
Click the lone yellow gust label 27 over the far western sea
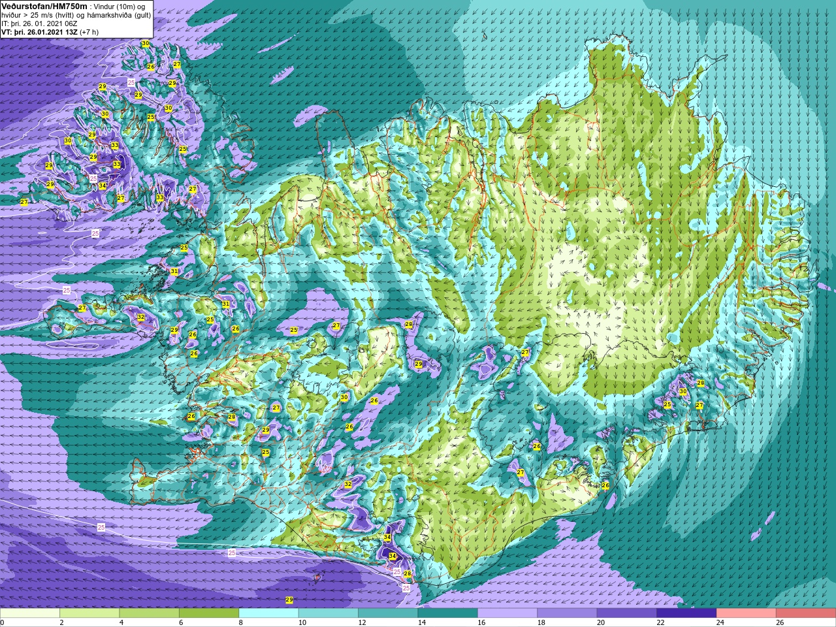[x=24, y=202]
